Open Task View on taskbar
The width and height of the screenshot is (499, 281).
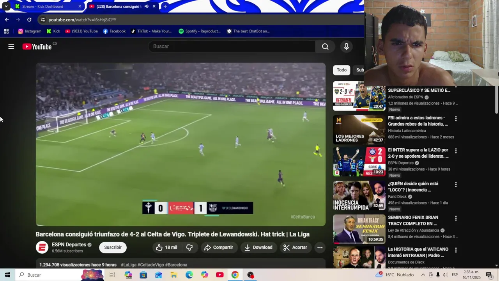tap(112, 275)
